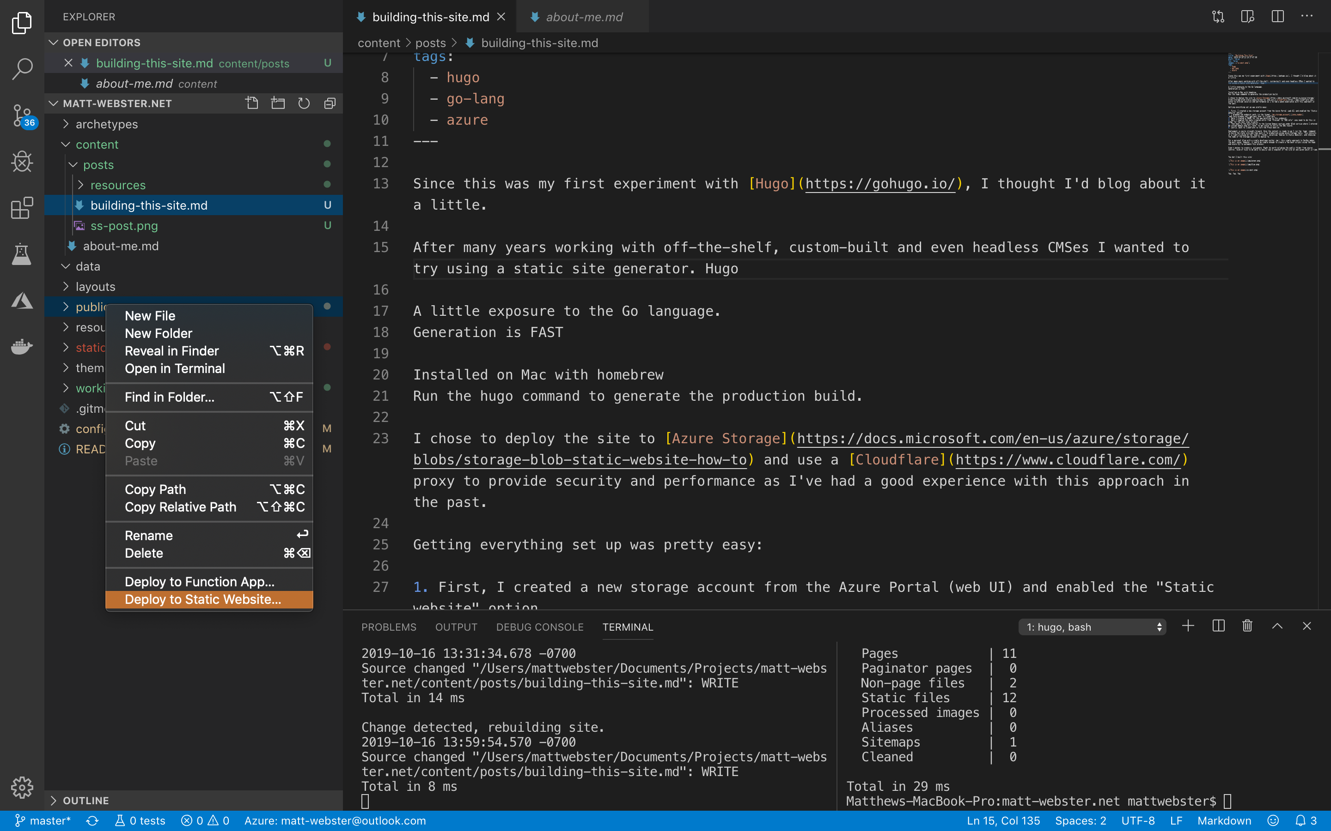1331x831 pixels.
Task: Open the Source Control view showing 36 changes
Action: [22, 115]
